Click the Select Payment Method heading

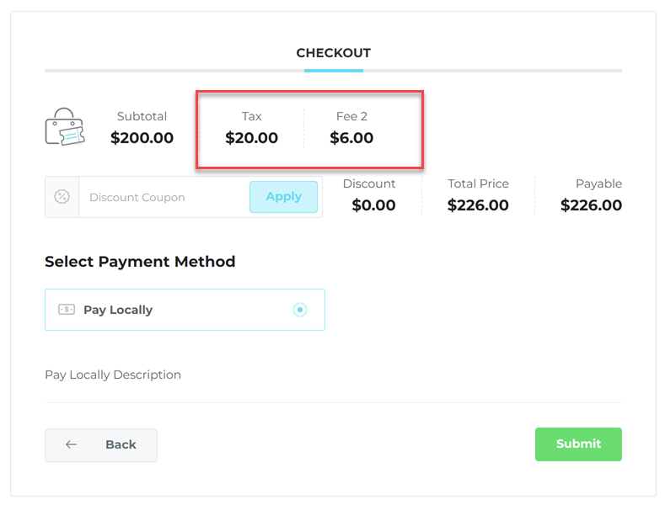click(x=140, y=262)
